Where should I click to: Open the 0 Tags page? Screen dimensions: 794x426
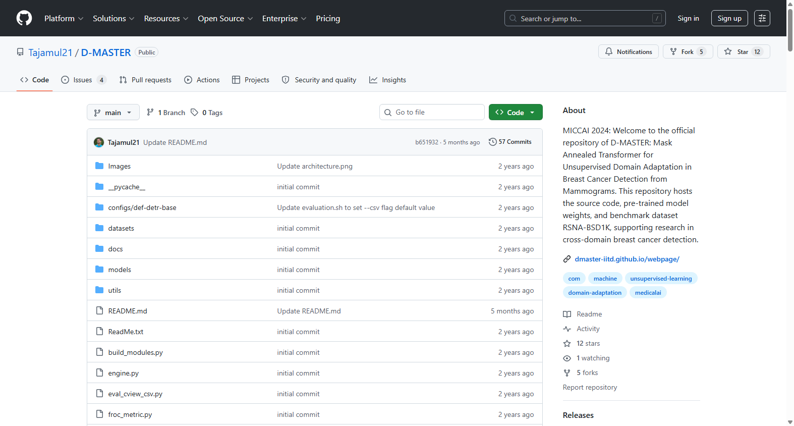[x=207, y=113]
